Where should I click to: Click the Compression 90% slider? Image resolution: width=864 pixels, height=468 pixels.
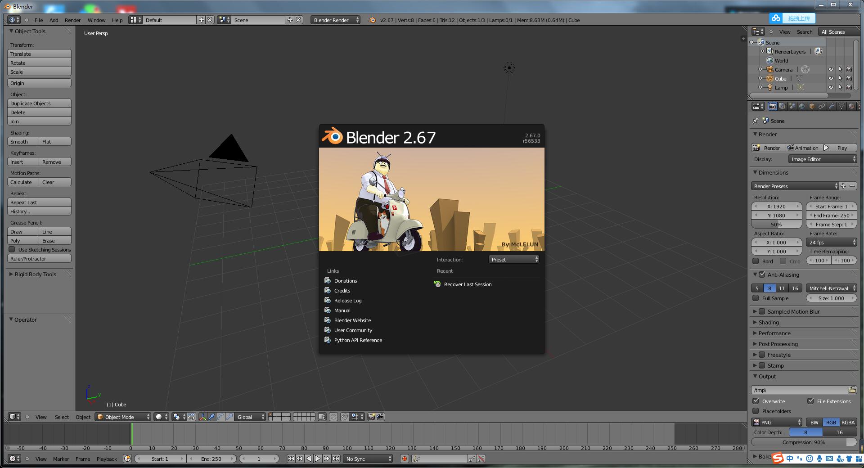(x=803, y=442)
